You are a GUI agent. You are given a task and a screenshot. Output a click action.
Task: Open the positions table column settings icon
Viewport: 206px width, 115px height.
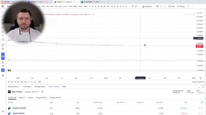click(x=202, y=103)
